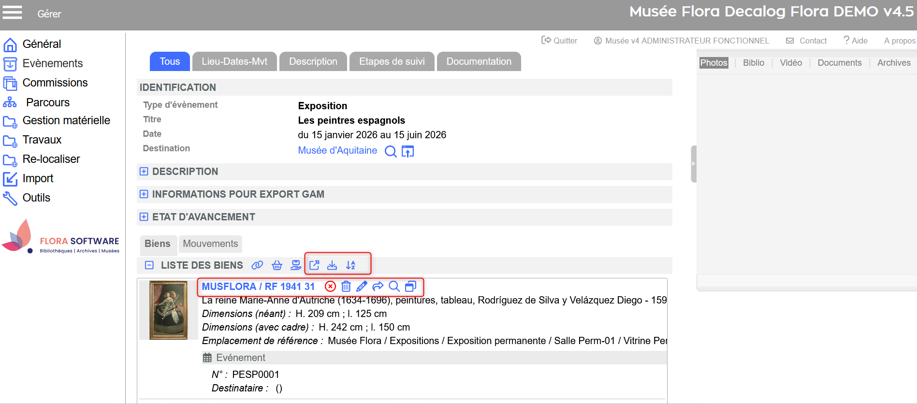Open the hamburger menu at top left

(12, 13)
